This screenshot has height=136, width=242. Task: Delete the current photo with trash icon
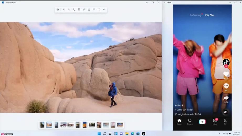(x=89, y=10)
